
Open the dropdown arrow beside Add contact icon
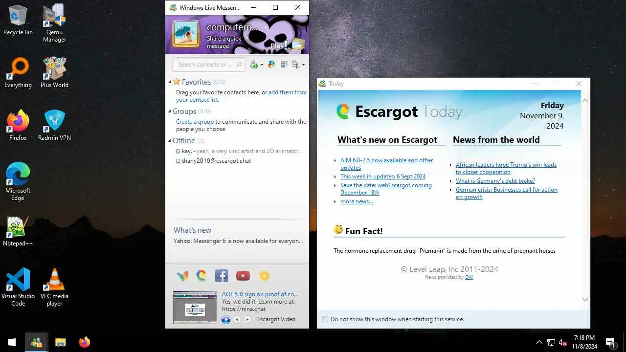tap(262, 65)
